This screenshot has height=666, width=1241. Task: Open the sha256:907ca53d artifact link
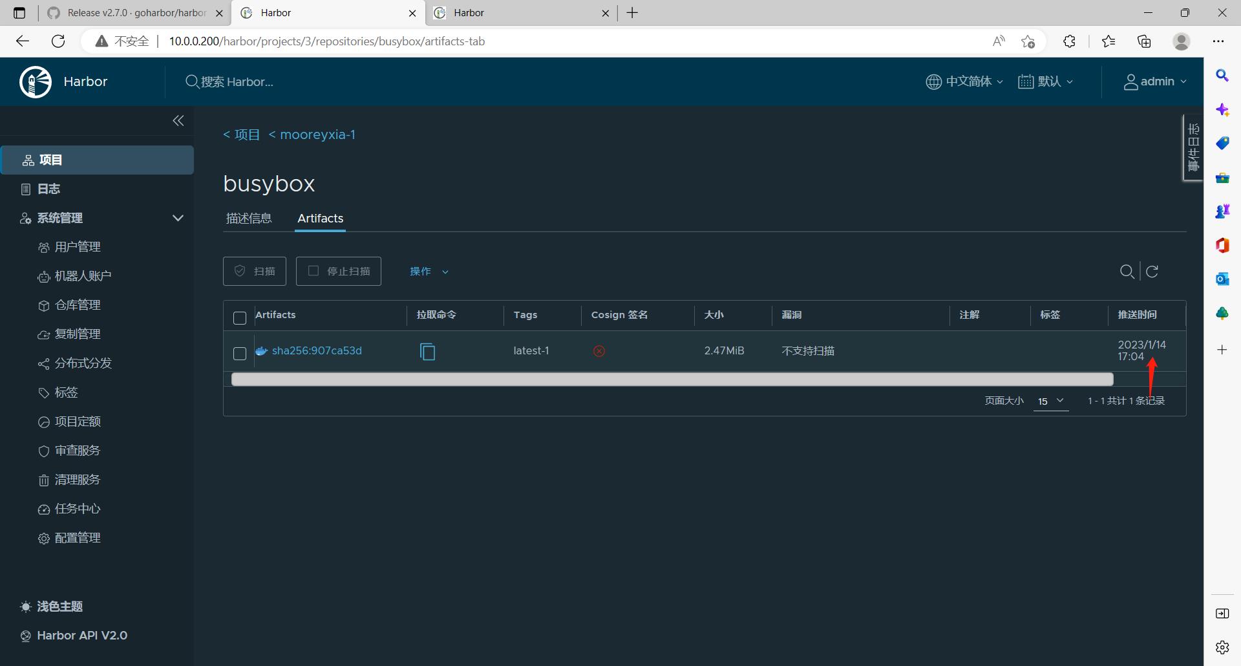pyautogui.click(x=317, y=351)
